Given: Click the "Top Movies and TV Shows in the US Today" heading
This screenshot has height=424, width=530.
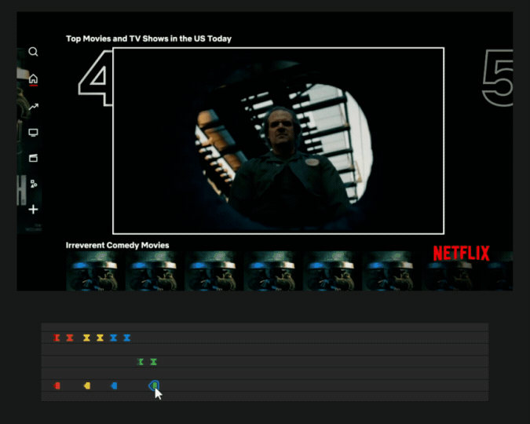Looking at the screenshot, I should click(148, 38).
